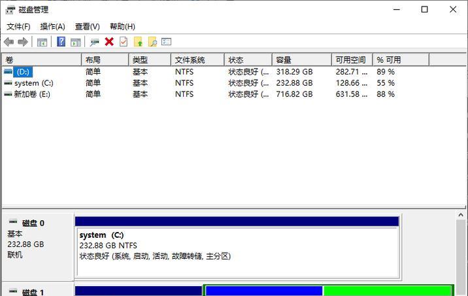
Task: Click the checkmark properties icon
Action: point(124,42)
